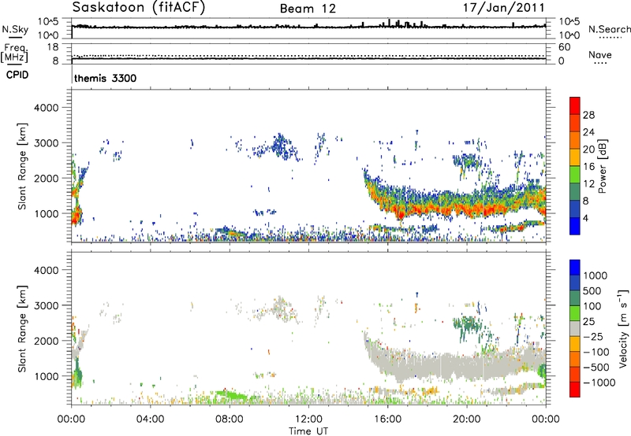Viewport: 631px width, 436px height.
Task: Click the '1000' range tick in velocity panel
Action: click(47, 376)
